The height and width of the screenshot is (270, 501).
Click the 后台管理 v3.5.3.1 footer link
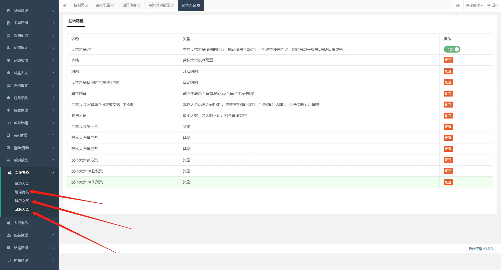482,249
